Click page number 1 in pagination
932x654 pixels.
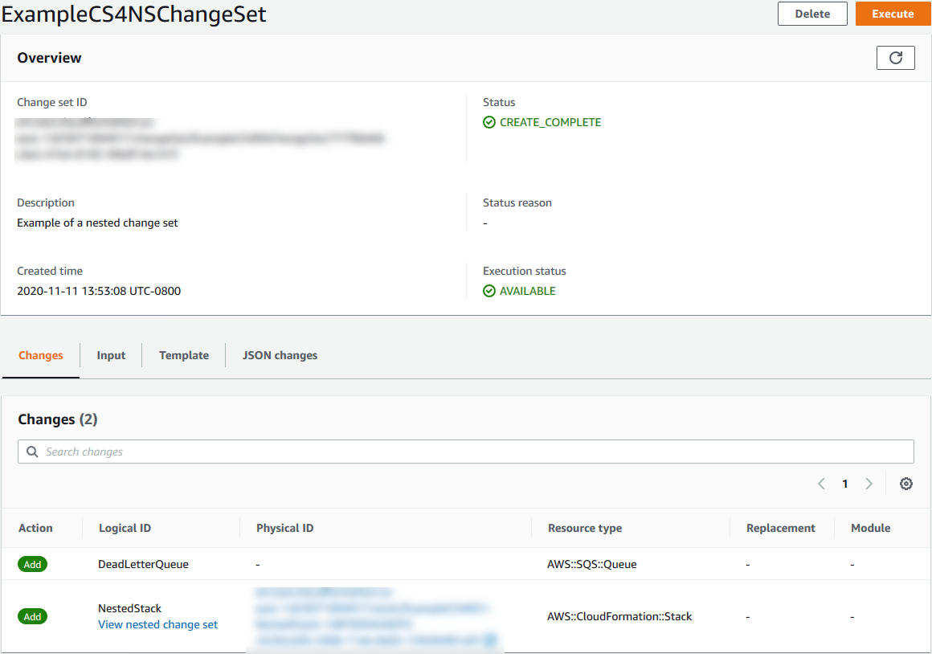coord(844,484)
